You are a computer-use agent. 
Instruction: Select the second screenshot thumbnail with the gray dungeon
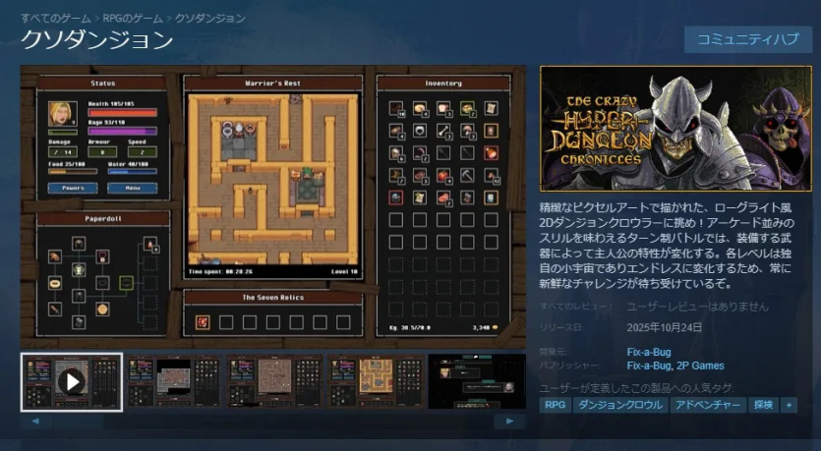[173, 381]
